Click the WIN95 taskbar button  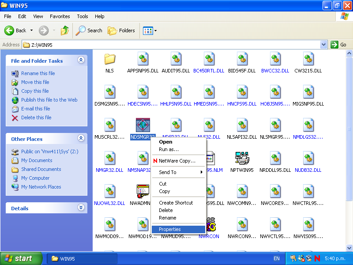click(82, 259)
